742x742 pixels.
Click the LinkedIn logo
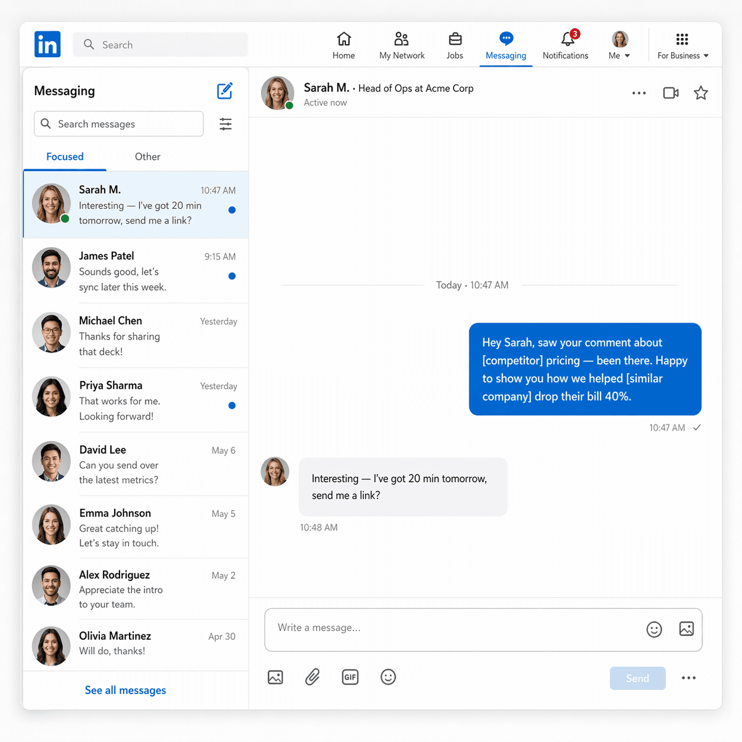(x=47, y=44)
